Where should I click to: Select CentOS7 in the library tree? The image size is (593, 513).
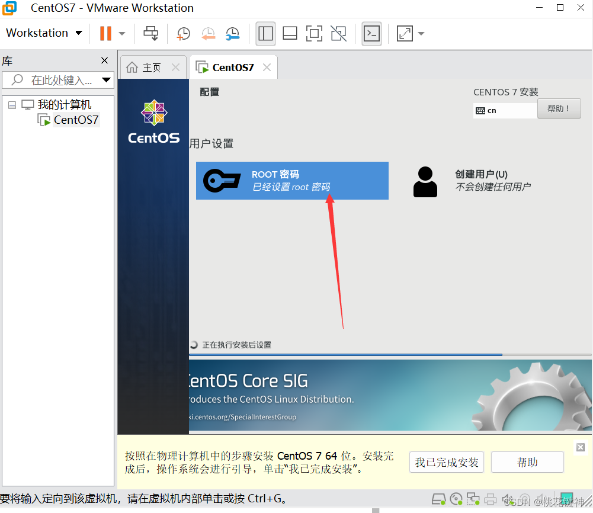76,120
